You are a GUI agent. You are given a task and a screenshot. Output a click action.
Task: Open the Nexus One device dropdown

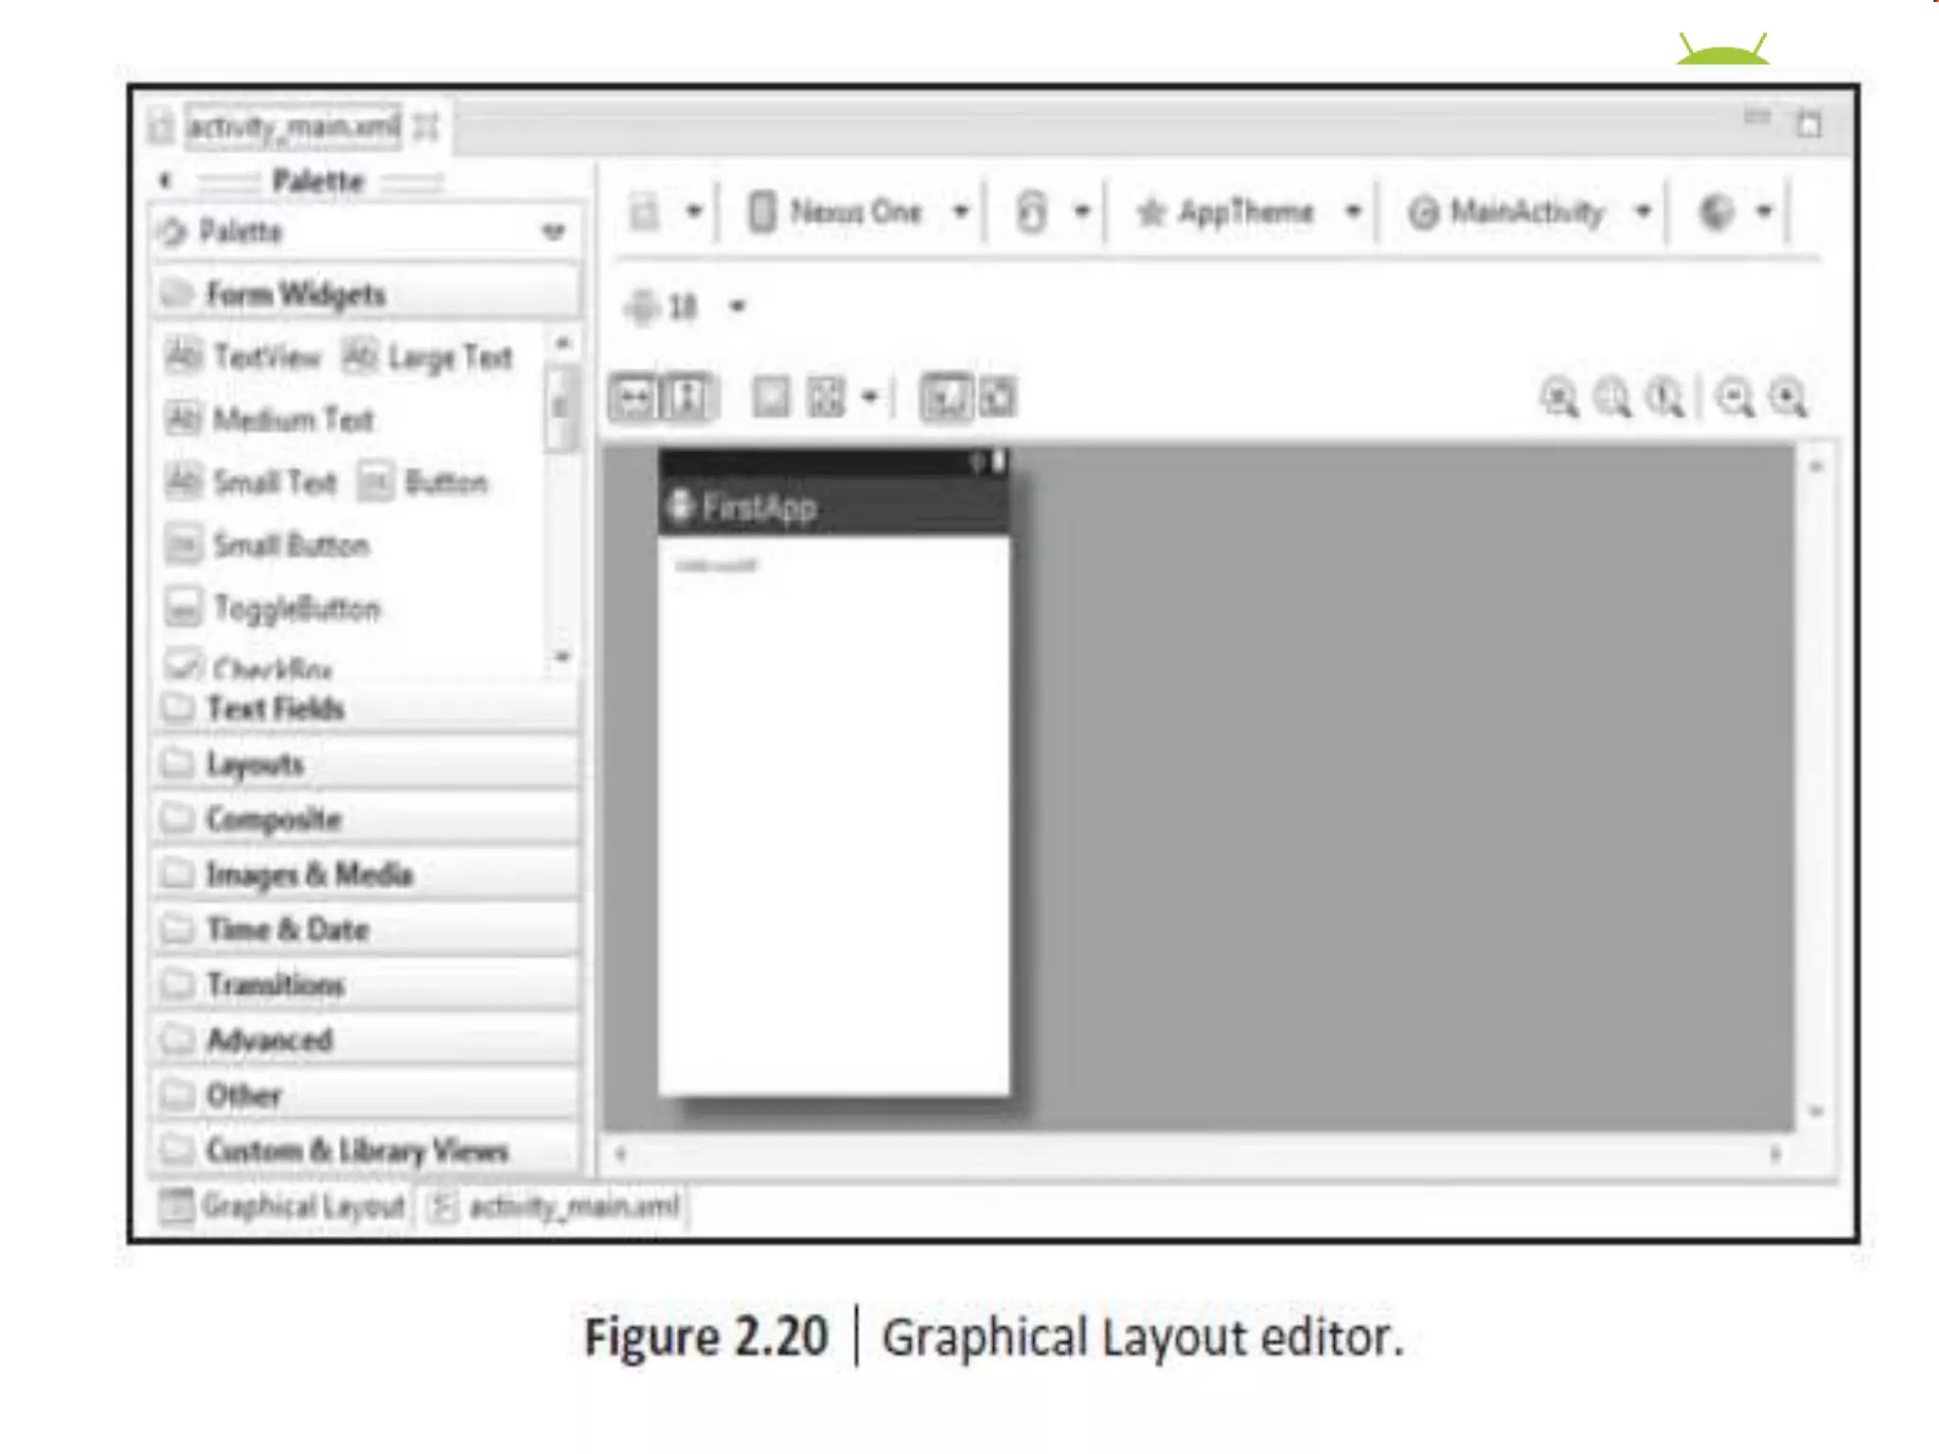pos(960,211)
